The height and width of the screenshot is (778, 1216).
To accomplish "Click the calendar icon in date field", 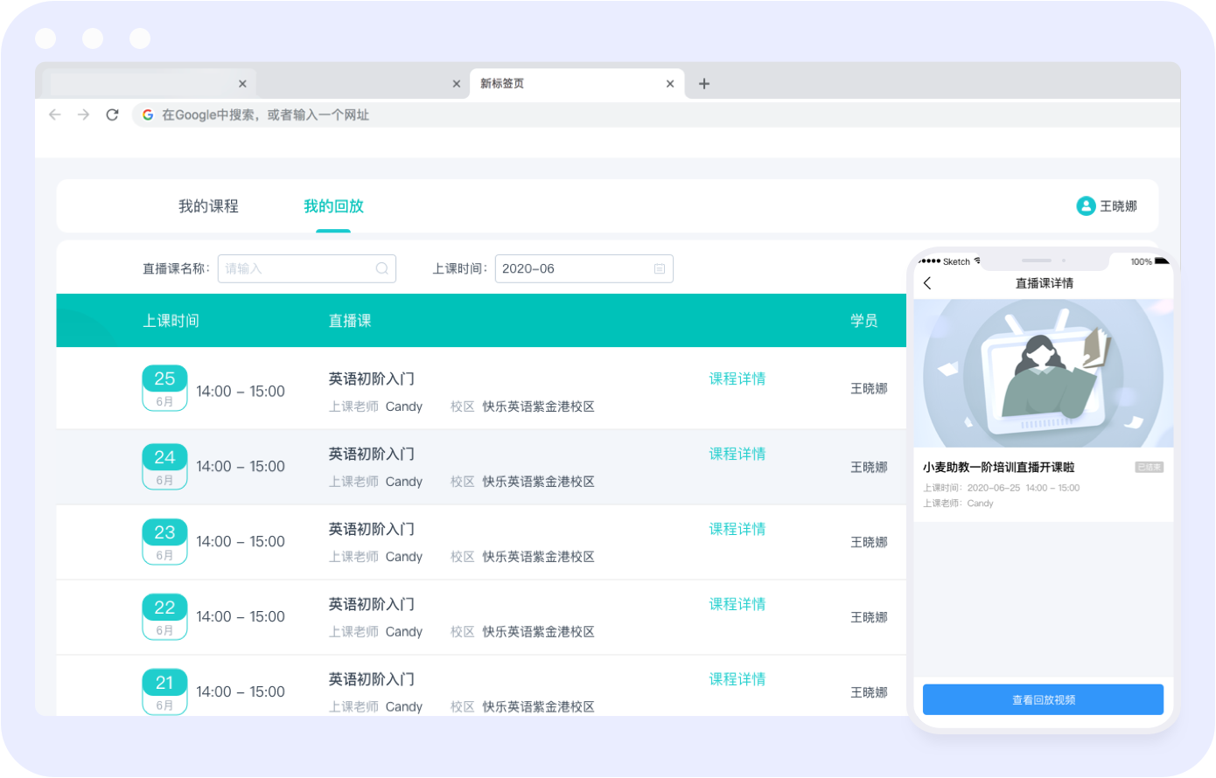I will coord(660,268).
